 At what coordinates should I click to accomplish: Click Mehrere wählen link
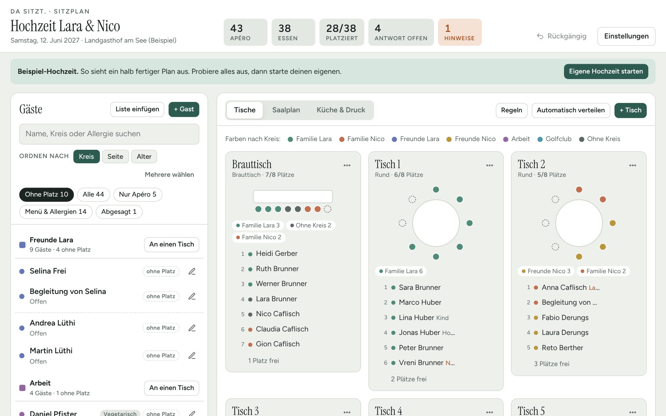pyautogui.click(x=169, y=175)
